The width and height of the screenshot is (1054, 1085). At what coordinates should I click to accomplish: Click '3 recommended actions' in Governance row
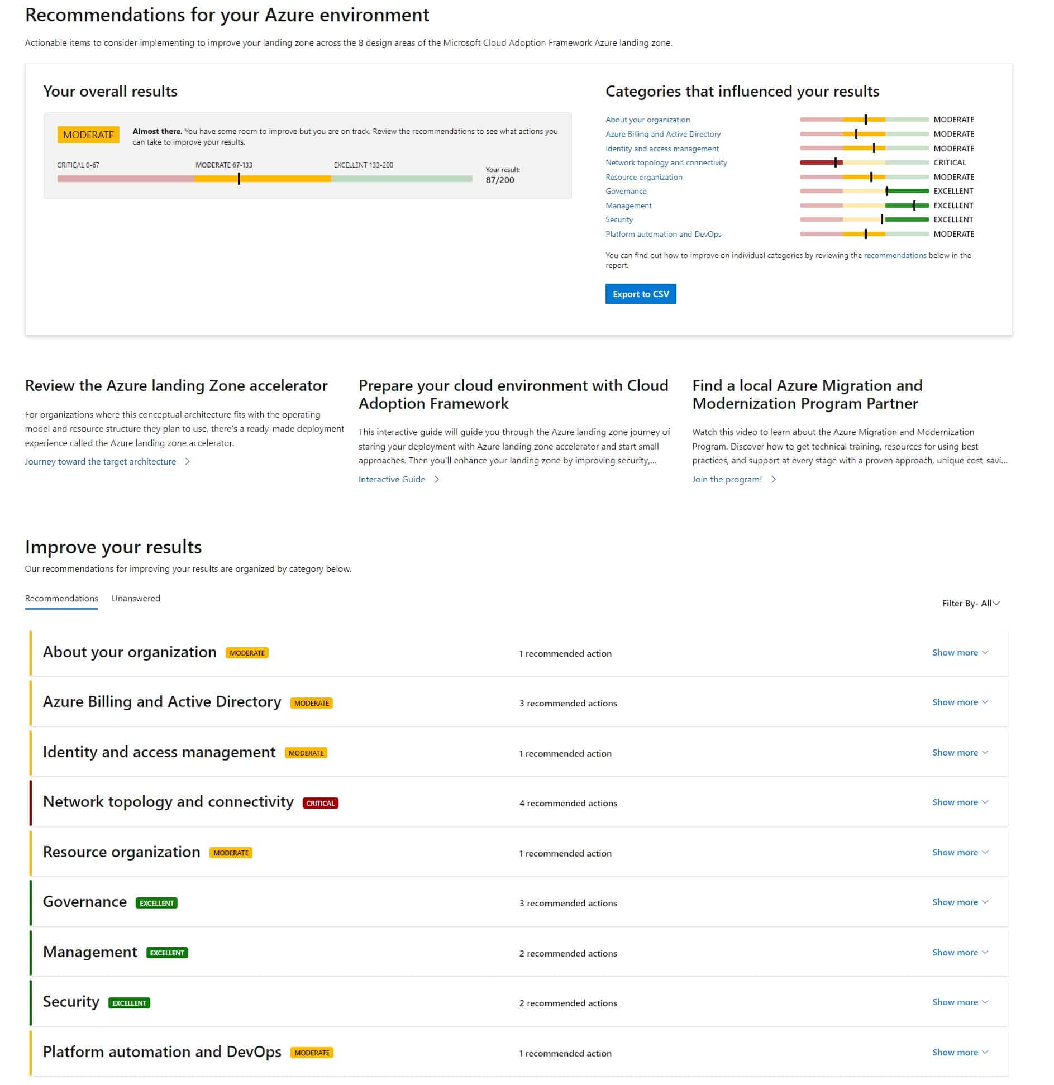tap(568, 903)
